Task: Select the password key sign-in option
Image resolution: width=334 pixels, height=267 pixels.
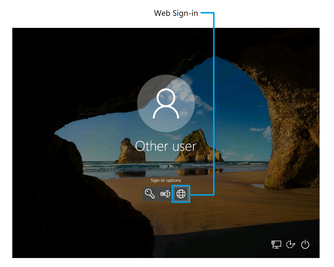Action: [x=150, y=194]
